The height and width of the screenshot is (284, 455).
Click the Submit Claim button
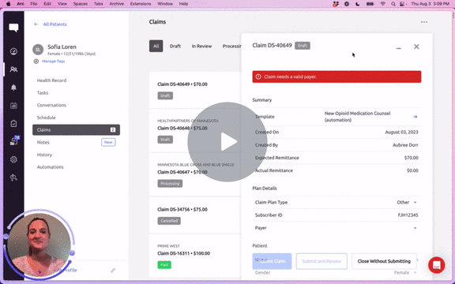click(x=272, y=261)
